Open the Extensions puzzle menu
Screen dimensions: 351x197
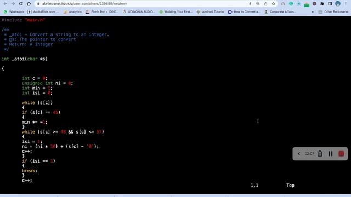(322, 4)
